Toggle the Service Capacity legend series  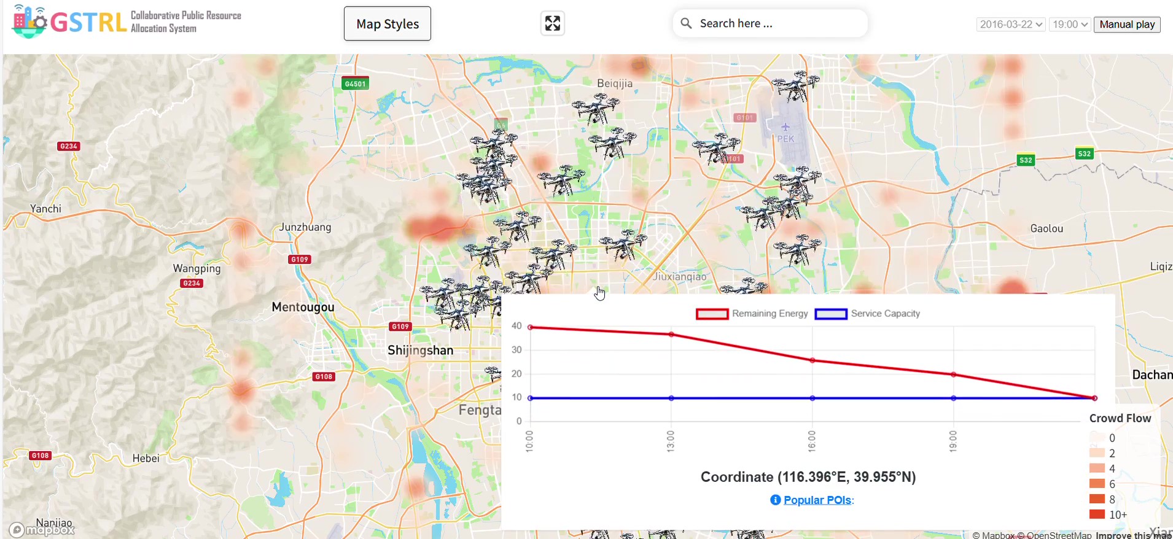point(868,314)
